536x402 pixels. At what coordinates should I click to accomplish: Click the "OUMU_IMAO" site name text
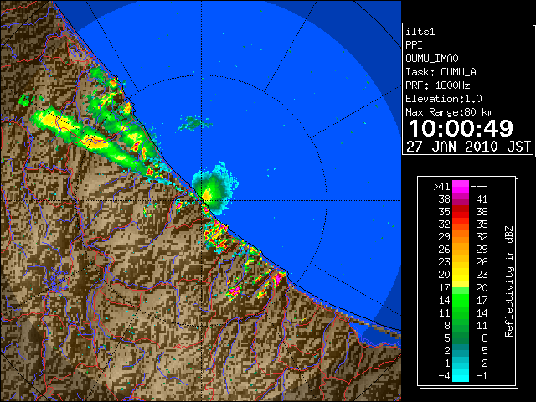coord(432,59)
